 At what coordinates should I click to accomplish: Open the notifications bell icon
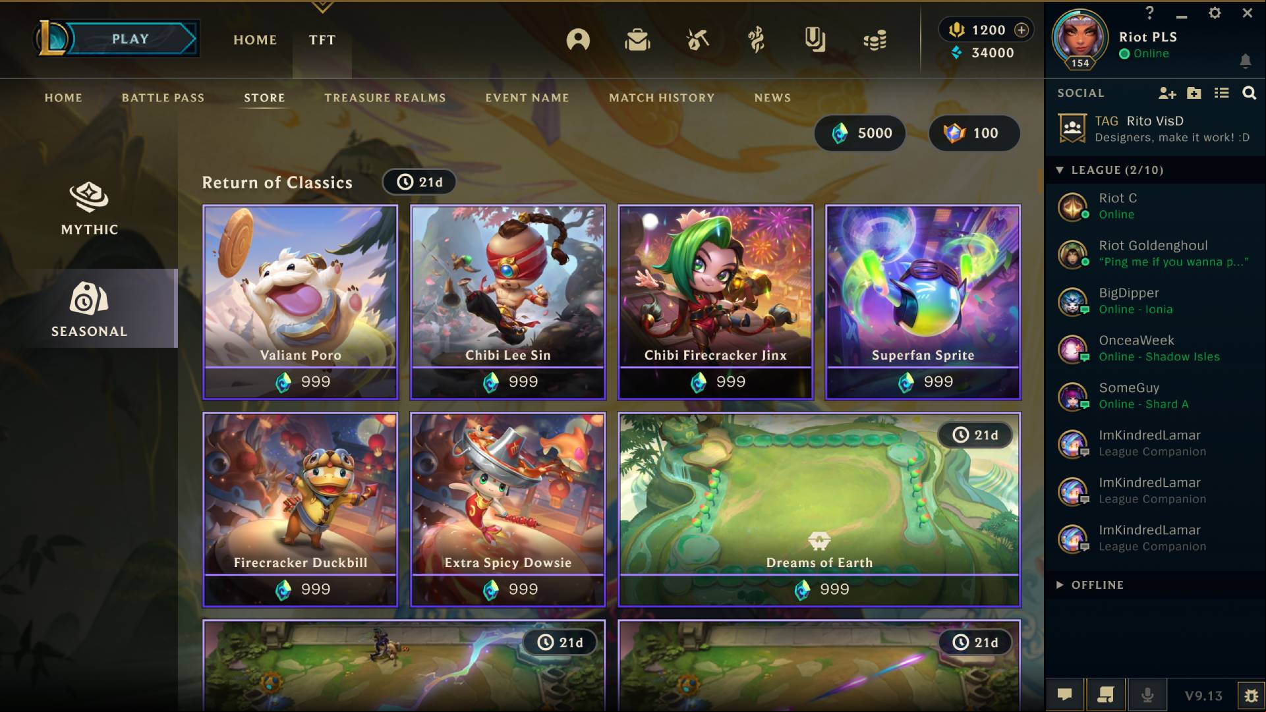click(1245, 61)
